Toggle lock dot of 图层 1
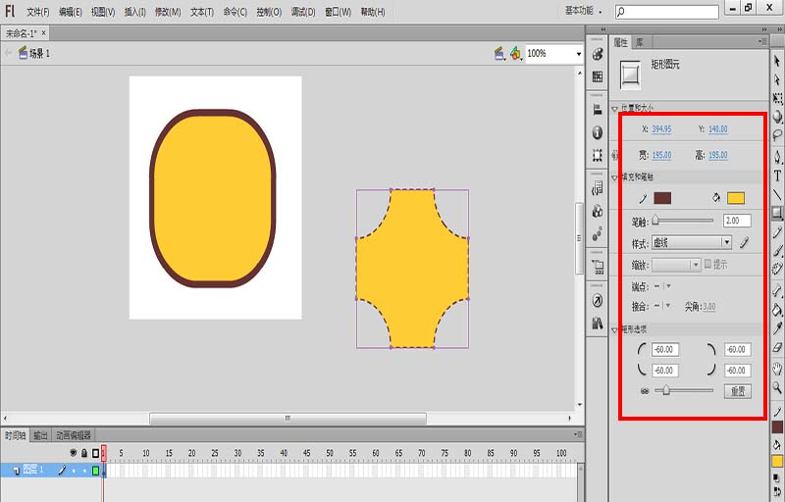This screenshot has width=785, height=502. click(x=84, y=471)
